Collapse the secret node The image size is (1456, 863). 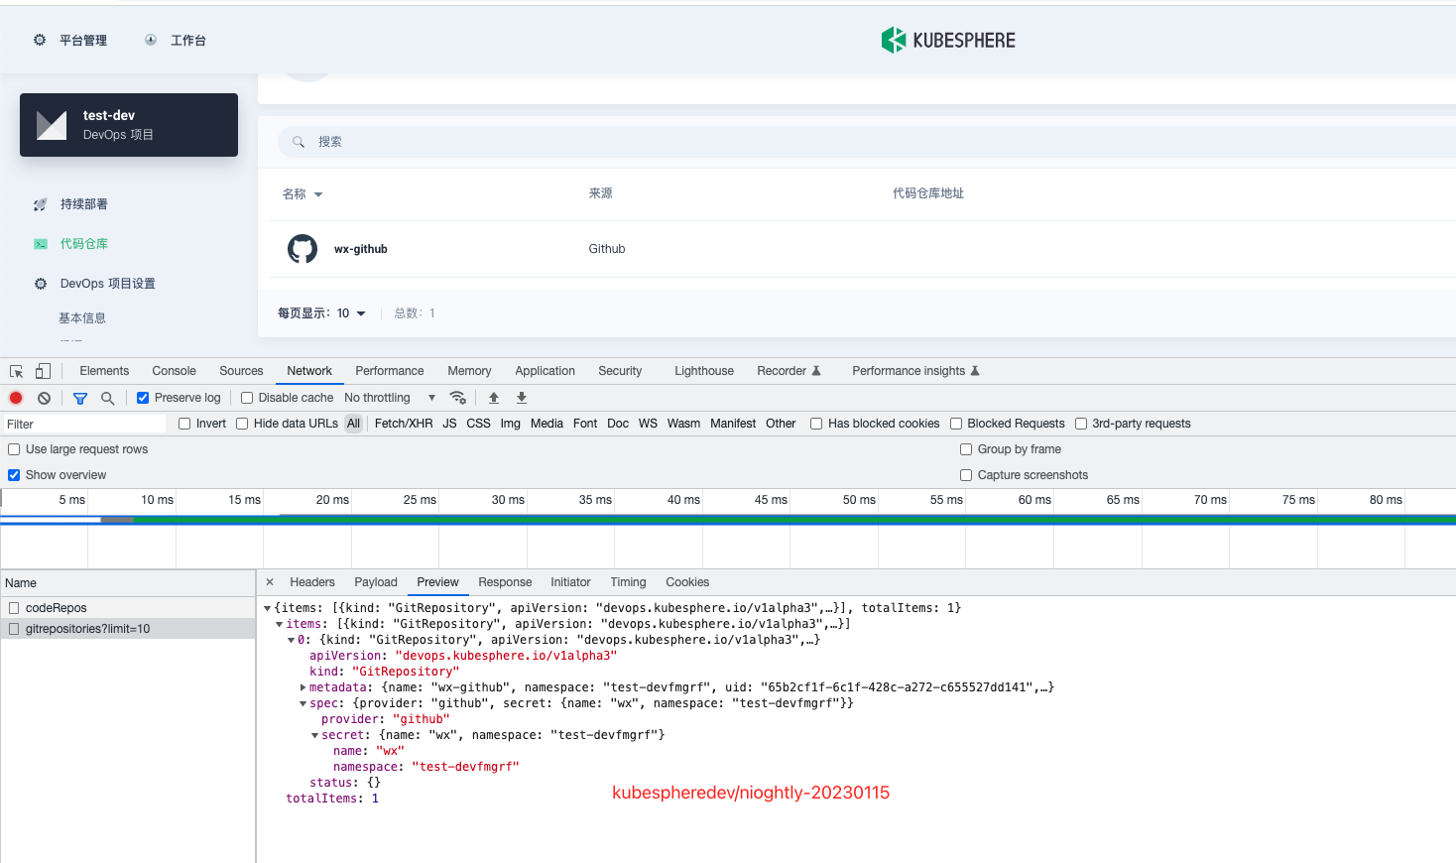315,735
